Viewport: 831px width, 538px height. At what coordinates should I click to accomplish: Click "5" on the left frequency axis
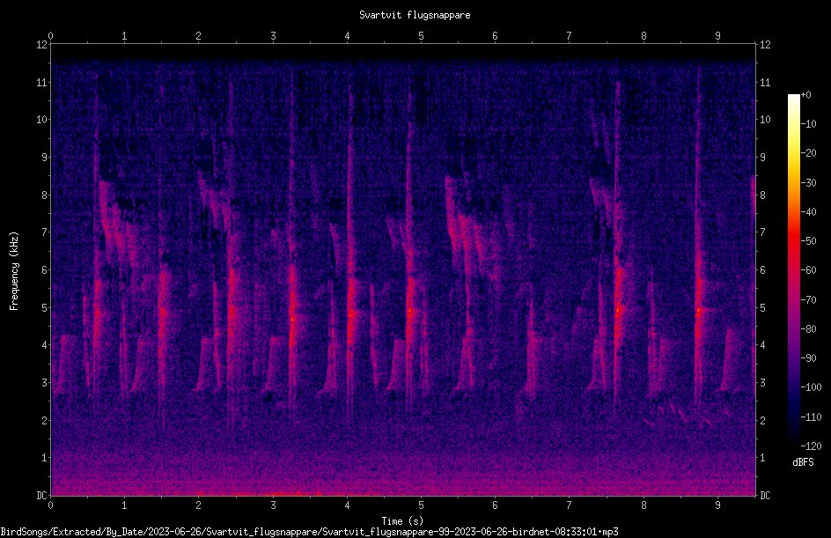[44, 308]
